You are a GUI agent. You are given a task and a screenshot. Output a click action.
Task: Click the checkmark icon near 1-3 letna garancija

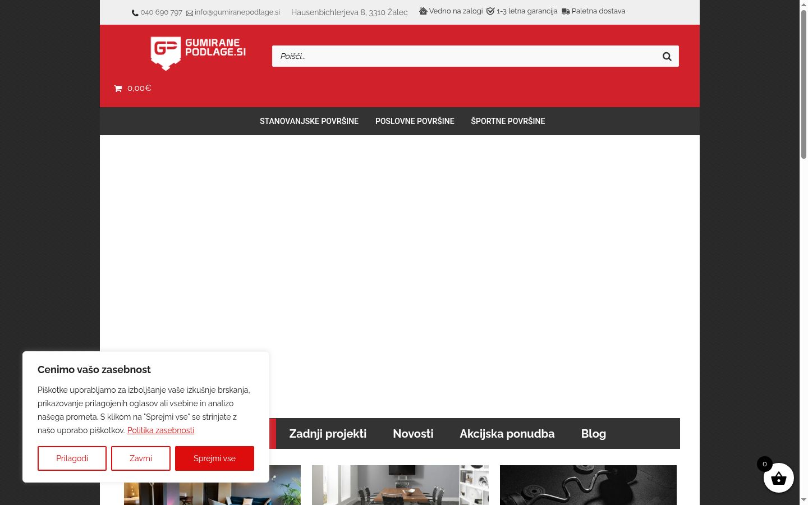[x=490, y=11]
